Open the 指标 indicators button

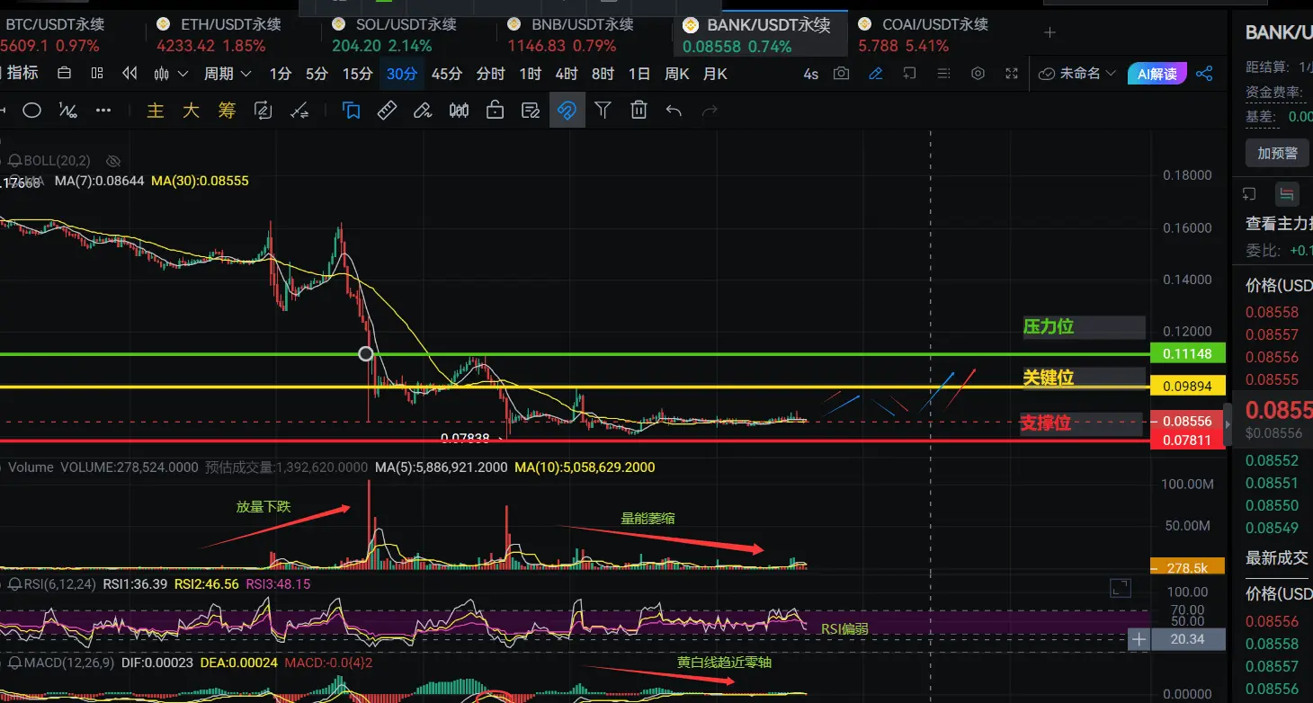click(20, 74)
